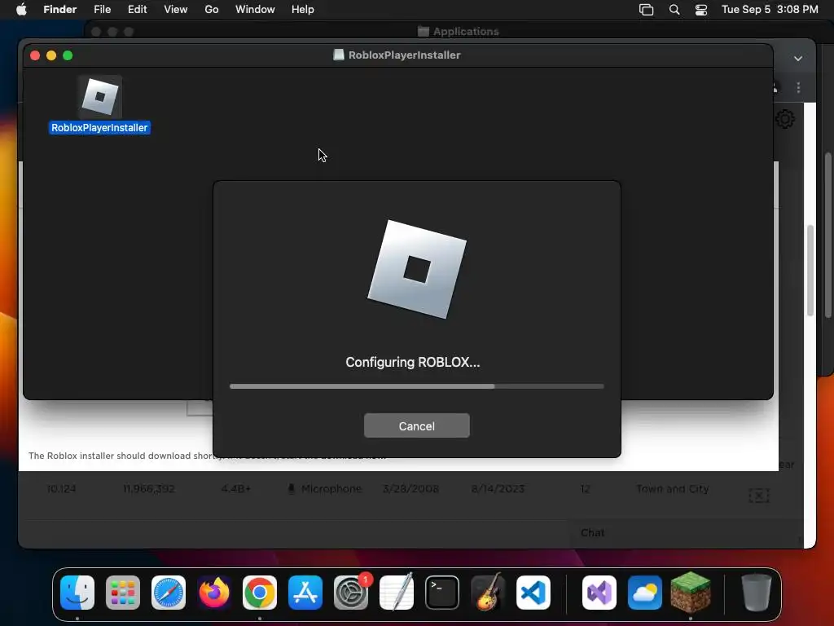Click the Microphone label on the Roblox page
Viewport: 834px width, 626px height.
331,489
